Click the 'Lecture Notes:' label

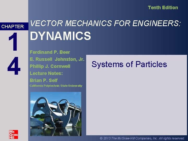coord(46,73)
